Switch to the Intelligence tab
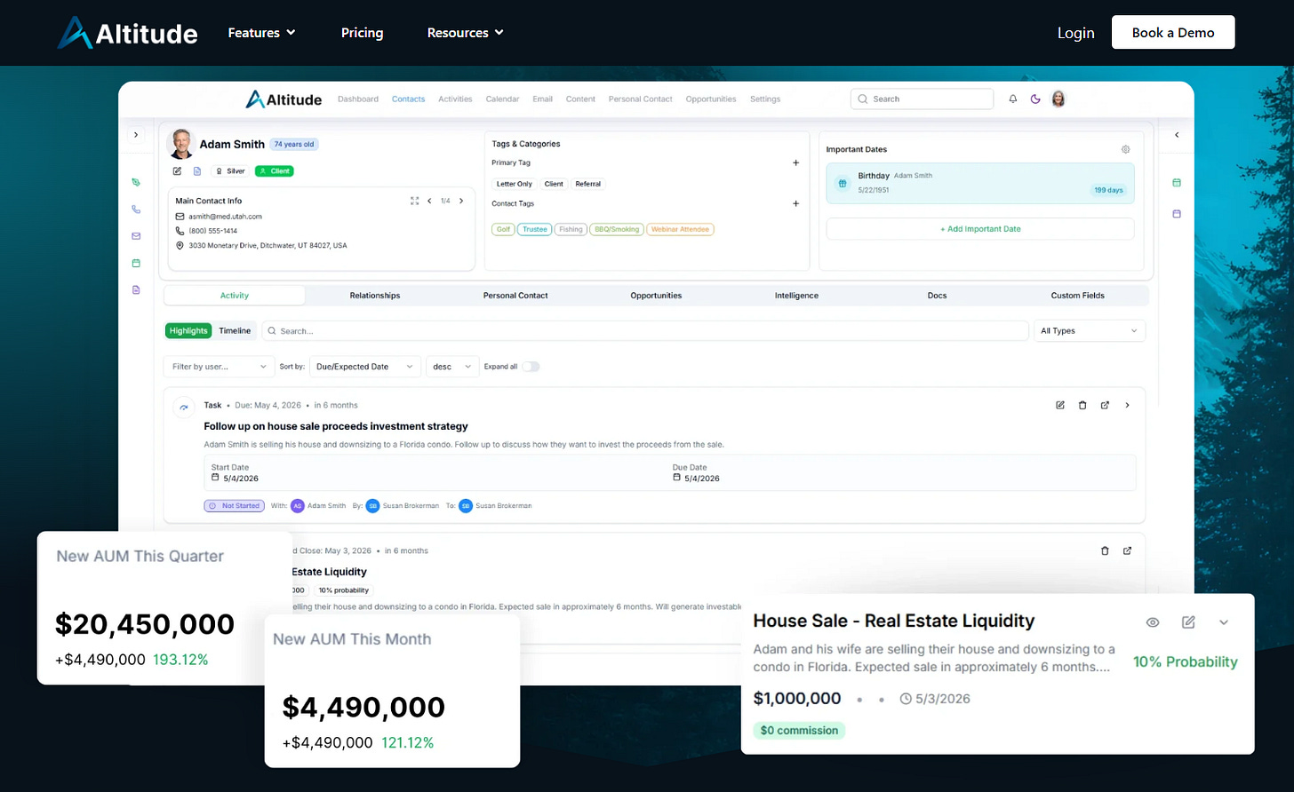Screen dimensions: 1294x792 [x=796, y=296]
